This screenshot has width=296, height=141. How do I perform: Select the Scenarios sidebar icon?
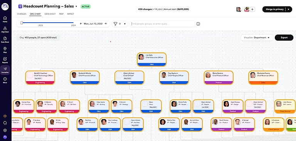click(x=5, y=70)
